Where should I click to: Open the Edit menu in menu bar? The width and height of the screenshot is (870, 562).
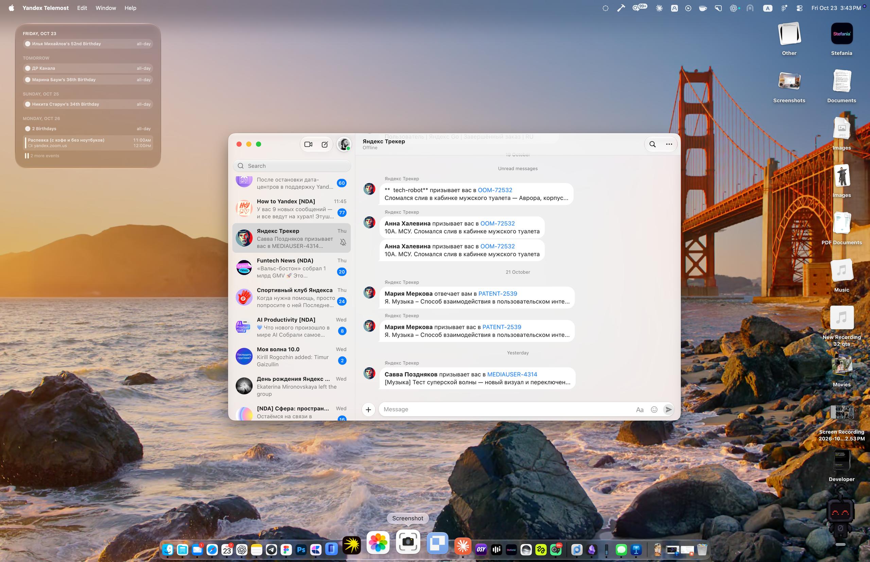[82, 8]
